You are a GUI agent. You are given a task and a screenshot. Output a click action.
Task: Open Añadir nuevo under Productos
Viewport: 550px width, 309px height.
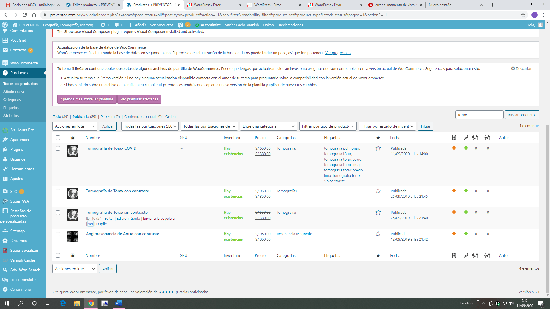14,92
